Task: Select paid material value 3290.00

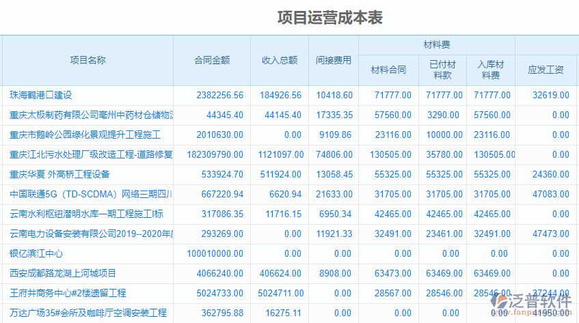Action: [443, 115]
